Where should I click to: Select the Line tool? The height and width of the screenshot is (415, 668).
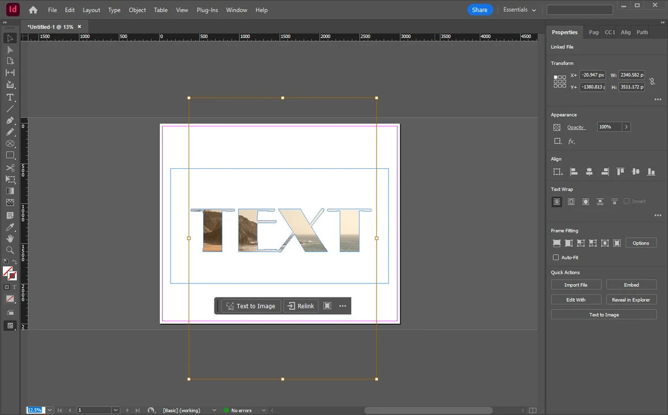[x=10, y=109]
